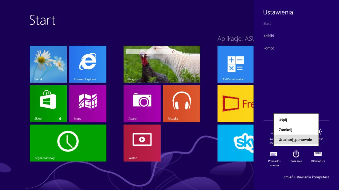Open Pomoc in the Ustawienia panel

269,48
